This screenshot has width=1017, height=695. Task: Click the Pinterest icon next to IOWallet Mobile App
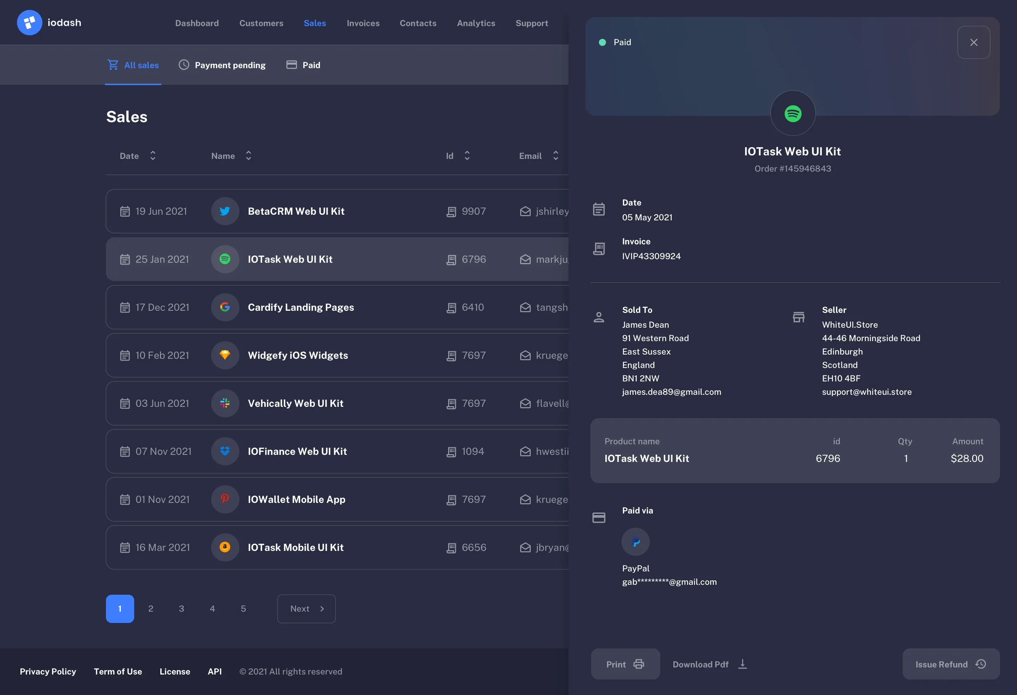tap(225, 499)
